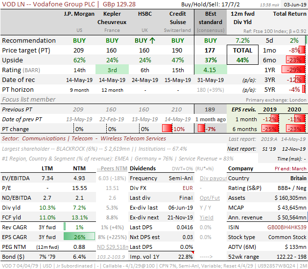Select Rating S&P BBB+ / Neg
Screen dimensions: 308x269
(x=292, y=188)
